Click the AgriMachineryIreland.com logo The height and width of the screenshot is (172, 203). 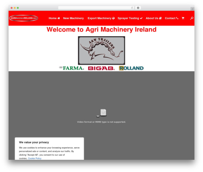(x=24, y=18)
